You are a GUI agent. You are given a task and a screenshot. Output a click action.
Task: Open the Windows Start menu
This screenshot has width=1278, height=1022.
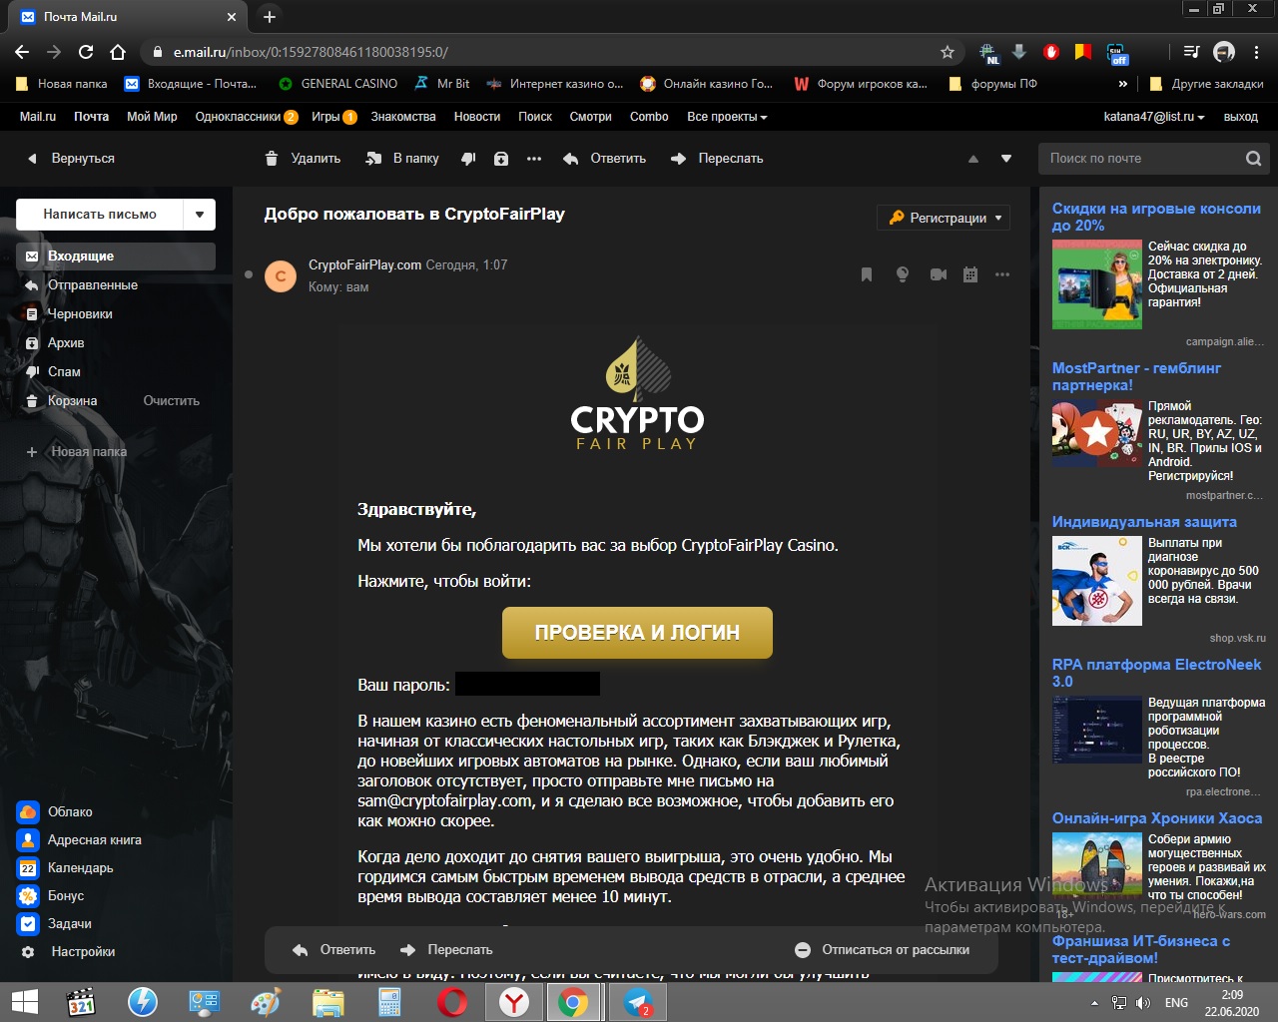click(25, 1002)
